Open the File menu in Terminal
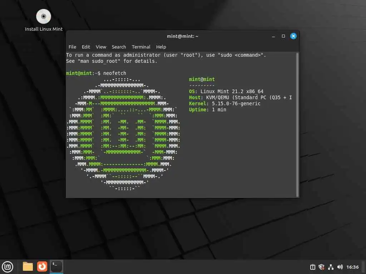366x274 pixels. click(x=72, y=47)
